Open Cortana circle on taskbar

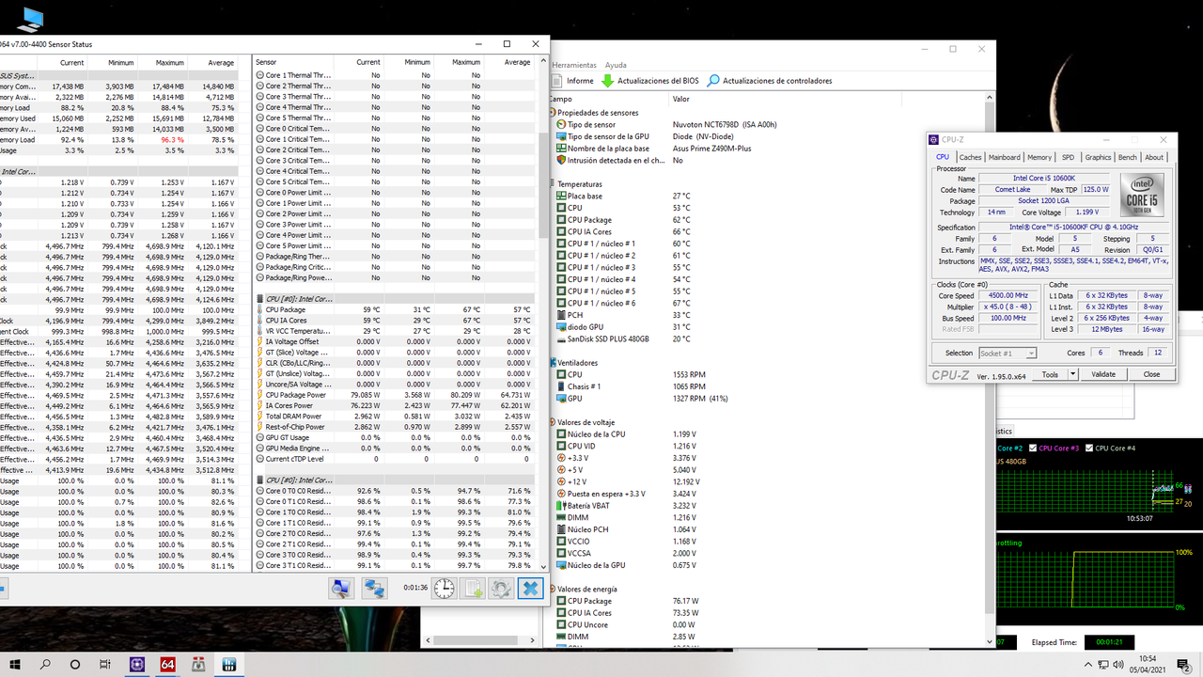pyautogui.click(x=75, y=664)
